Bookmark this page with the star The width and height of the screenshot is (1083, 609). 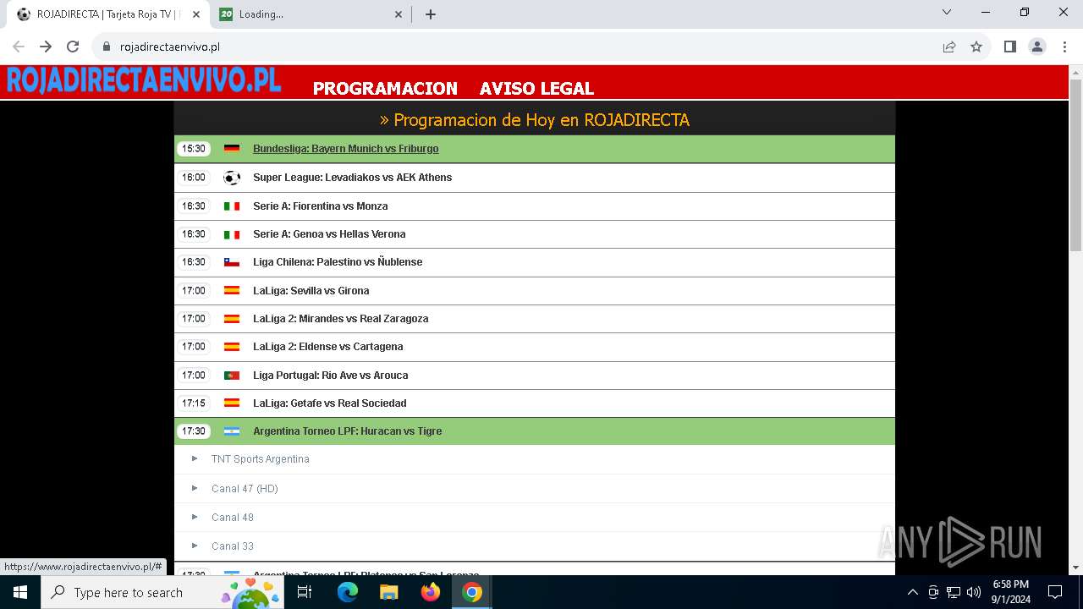point(976,47)
